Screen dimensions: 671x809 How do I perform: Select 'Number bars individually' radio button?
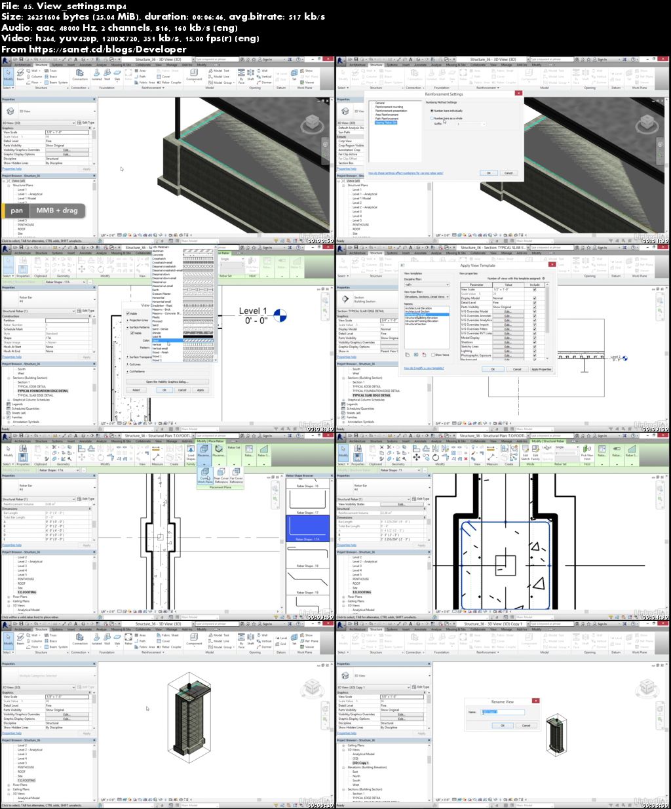pyautogui.click(x=432, y=111)
